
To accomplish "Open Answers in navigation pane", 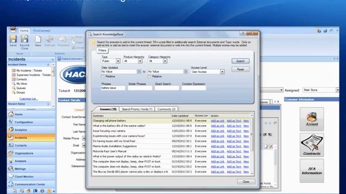I will [x=31, y=161].
